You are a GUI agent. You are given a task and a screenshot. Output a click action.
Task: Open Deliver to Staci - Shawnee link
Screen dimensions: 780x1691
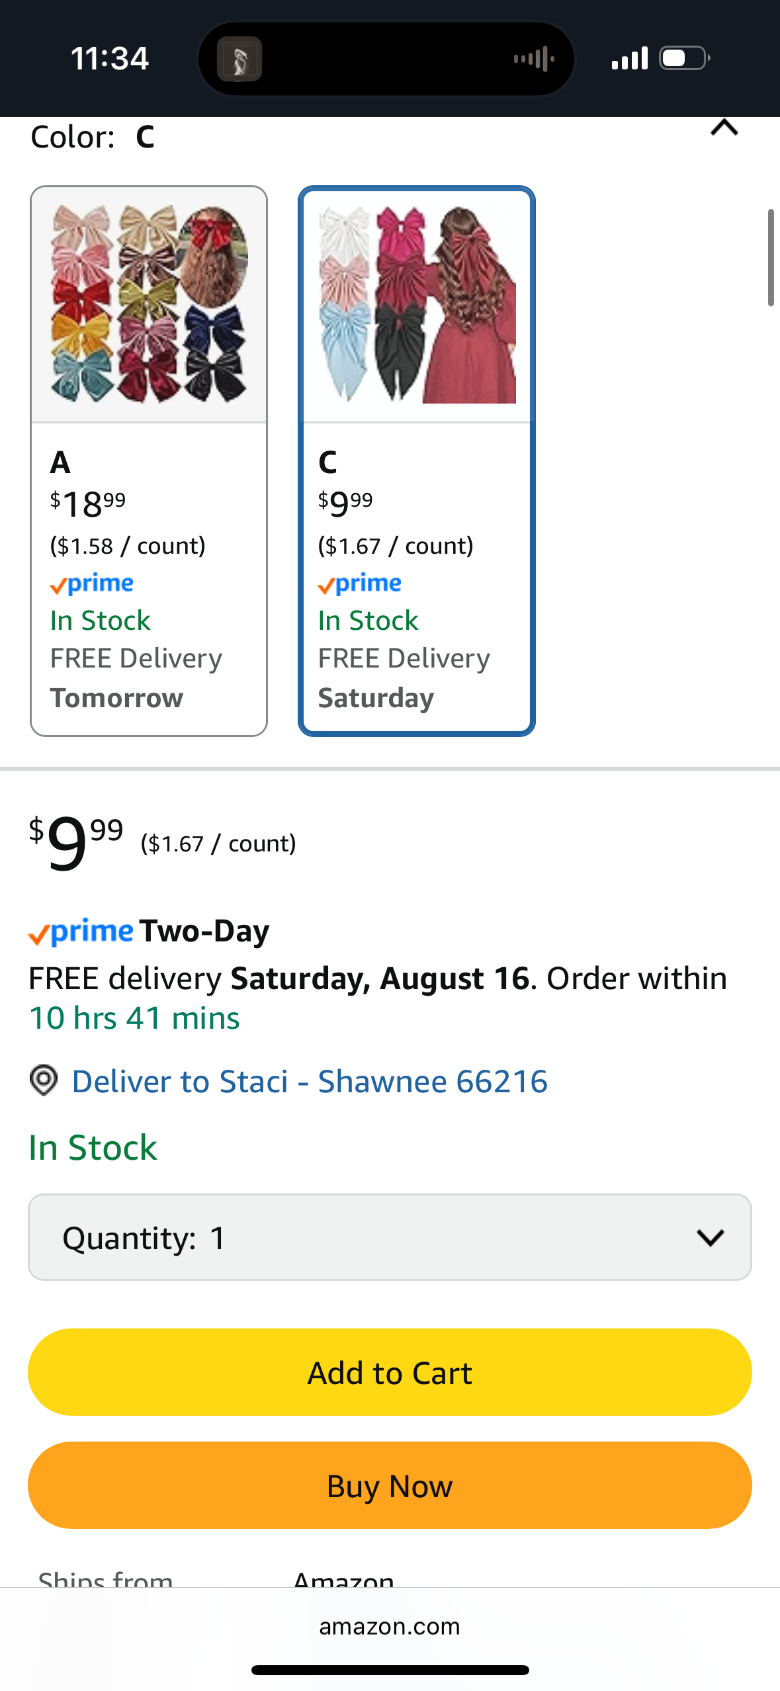coord(310,1082)
